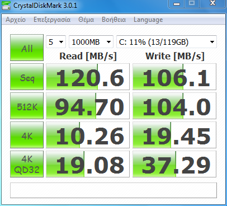Start the 4K random test
This screenshot has height=206, width=227.
tap(27, 135)
